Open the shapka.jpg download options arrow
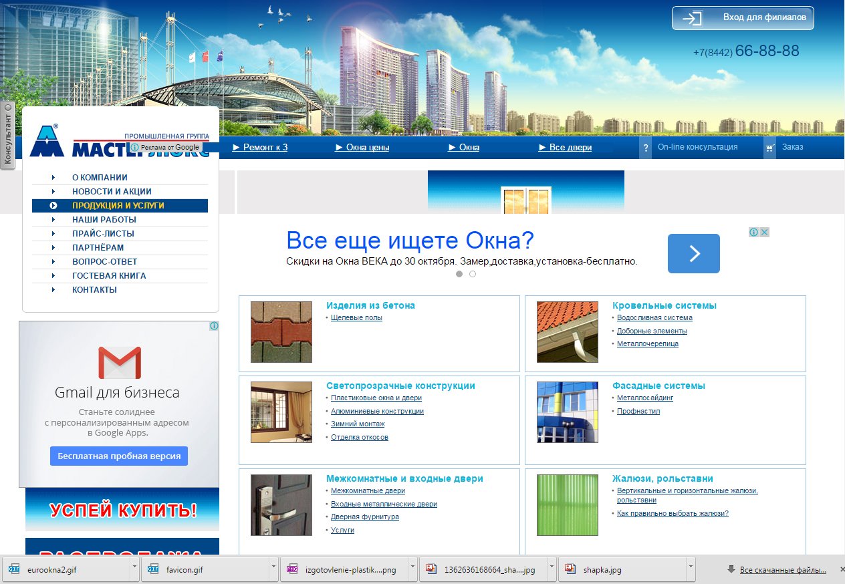845x584 pixels. pos(691,570)
